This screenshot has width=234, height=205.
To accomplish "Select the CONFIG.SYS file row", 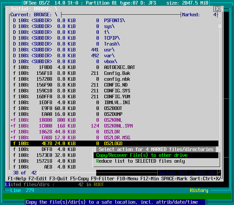I will click(117, 91).
